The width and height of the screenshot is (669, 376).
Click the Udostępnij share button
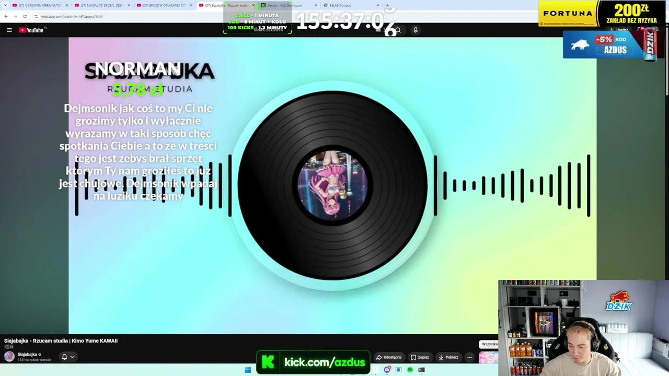389,357
